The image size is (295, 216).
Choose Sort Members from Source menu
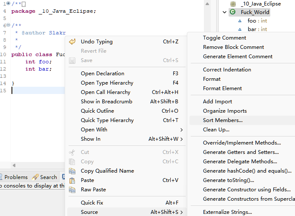point(223,120)
